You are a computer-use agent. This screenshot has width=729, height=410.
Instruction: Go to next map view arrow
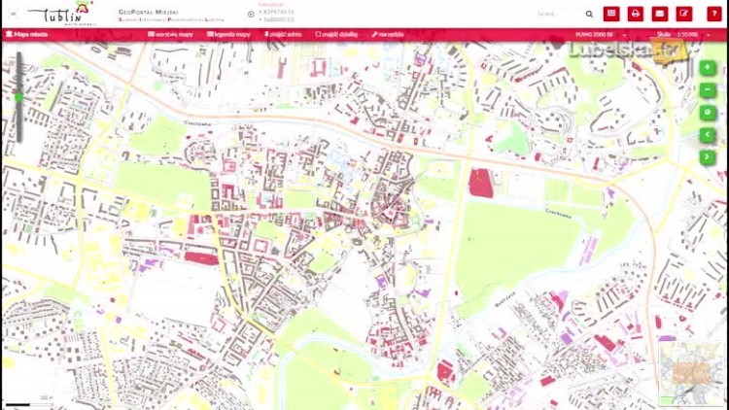(x=708, y=157)
